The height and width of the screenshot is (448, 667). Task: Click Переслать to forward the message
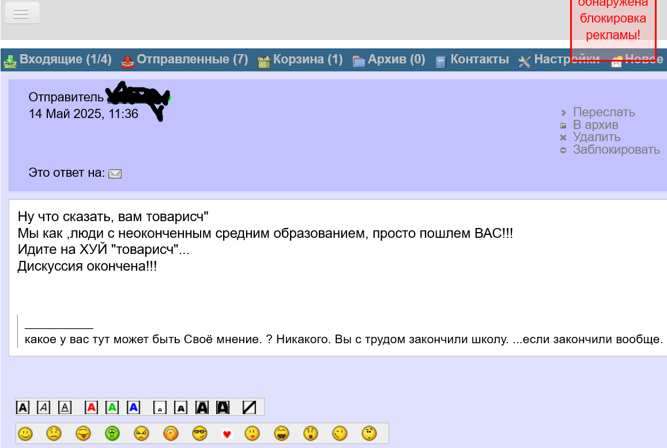[x=603, y=112]
